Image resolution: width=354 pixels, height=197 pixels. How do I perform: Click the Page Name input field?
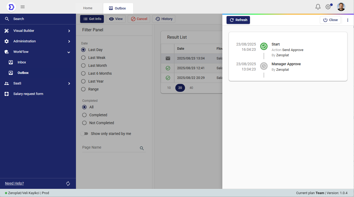click(110, 148)
